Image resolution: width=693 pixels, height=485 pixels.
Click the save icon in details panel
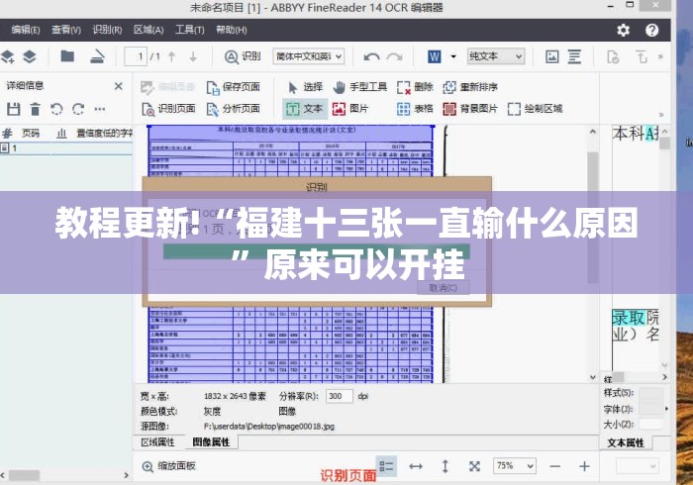tap(13, 109)
